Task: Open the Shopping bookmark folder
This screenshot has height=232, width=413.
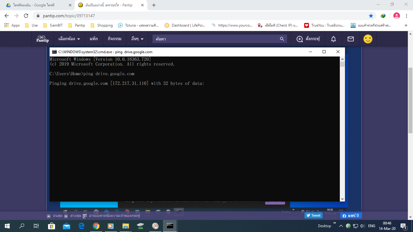Action: tap(102, 25)
